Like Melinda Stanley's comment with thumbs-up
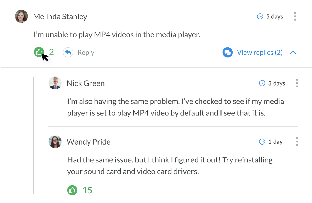Screen dimensions: 312x203 click(38, 52)
